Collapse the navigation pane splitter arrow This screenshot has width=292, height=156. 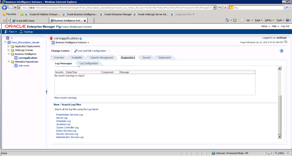point(46,92)
